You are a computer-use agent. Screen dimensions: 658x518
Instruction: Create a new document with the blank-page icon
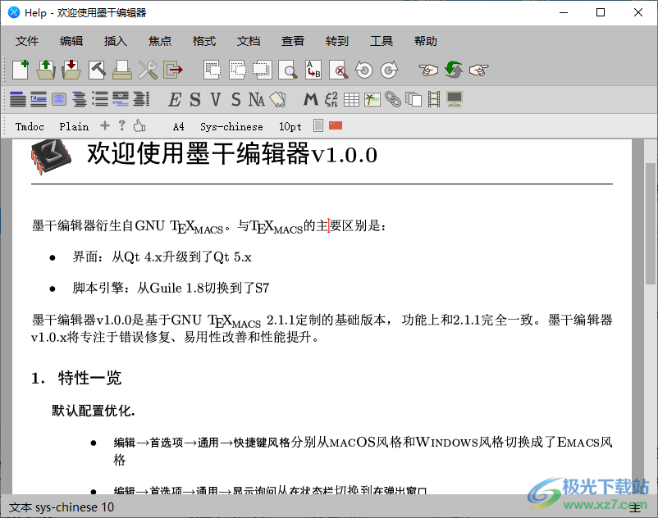[x=21, y=70]
